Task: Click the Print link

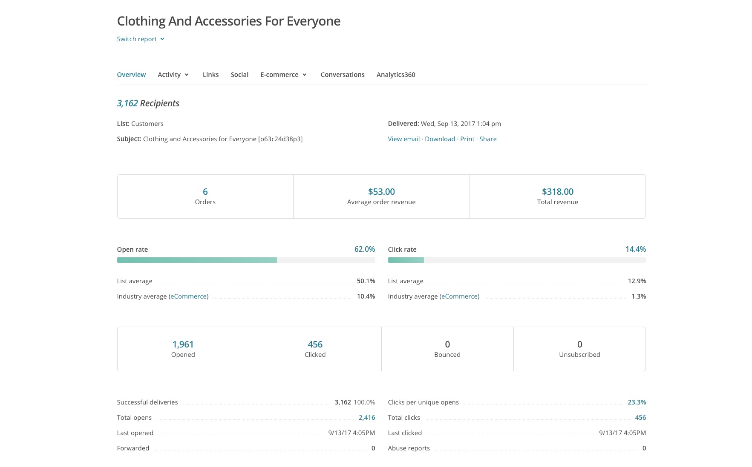Action: coord(467,139)
